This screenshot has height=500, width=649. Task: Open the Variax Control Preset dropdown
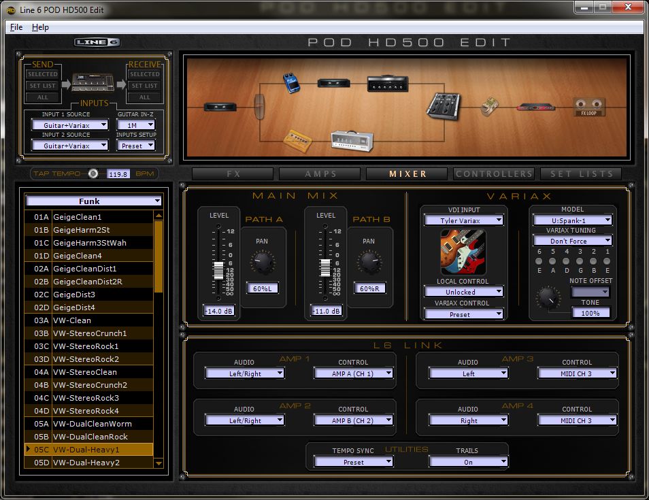pyautogui.click(x=463, y=314)
